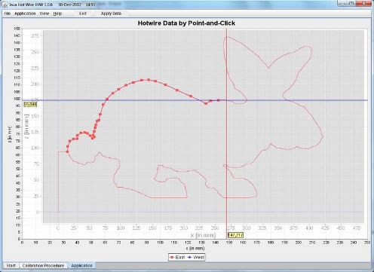The image size is (374, 272).
Task: Click the West legend marker
Action: [190, 257]
